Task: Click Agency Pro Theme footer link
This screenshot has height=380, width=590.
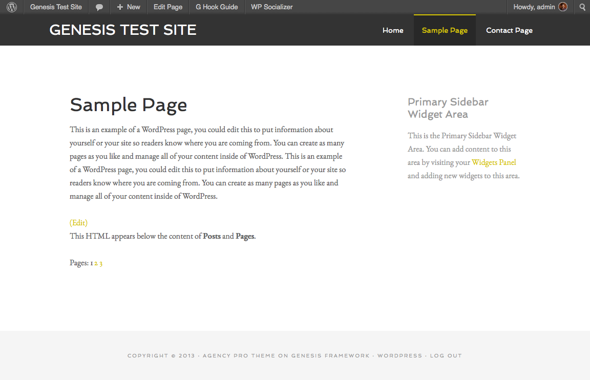Action: coord(239,355)
